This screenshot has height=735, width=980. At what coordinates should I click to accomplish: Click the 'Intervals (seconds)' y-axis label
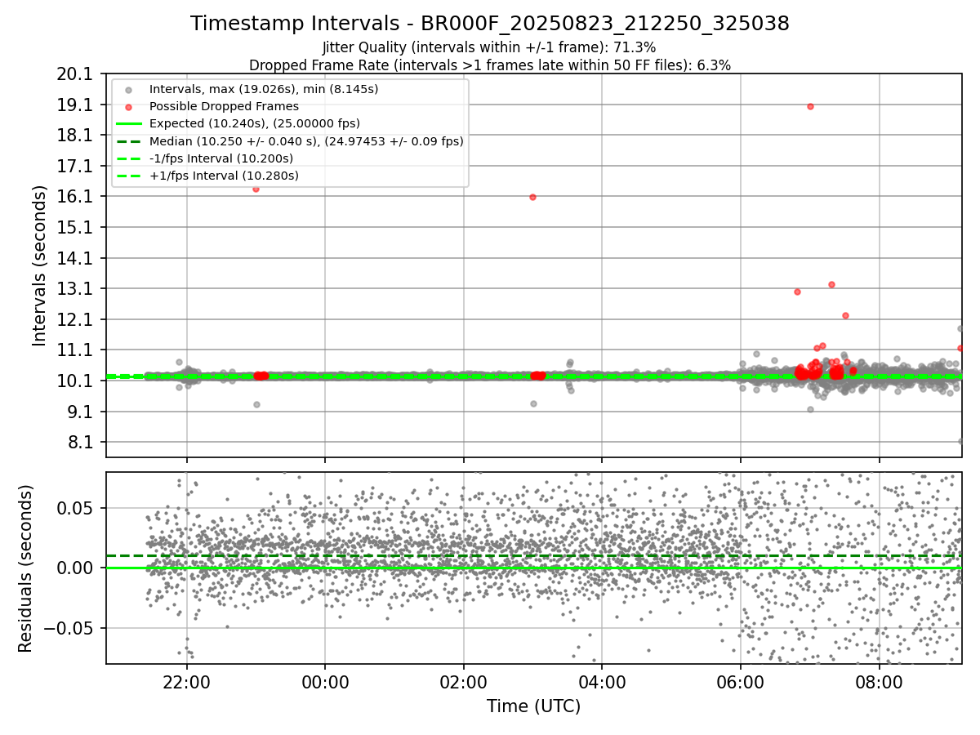39,265
